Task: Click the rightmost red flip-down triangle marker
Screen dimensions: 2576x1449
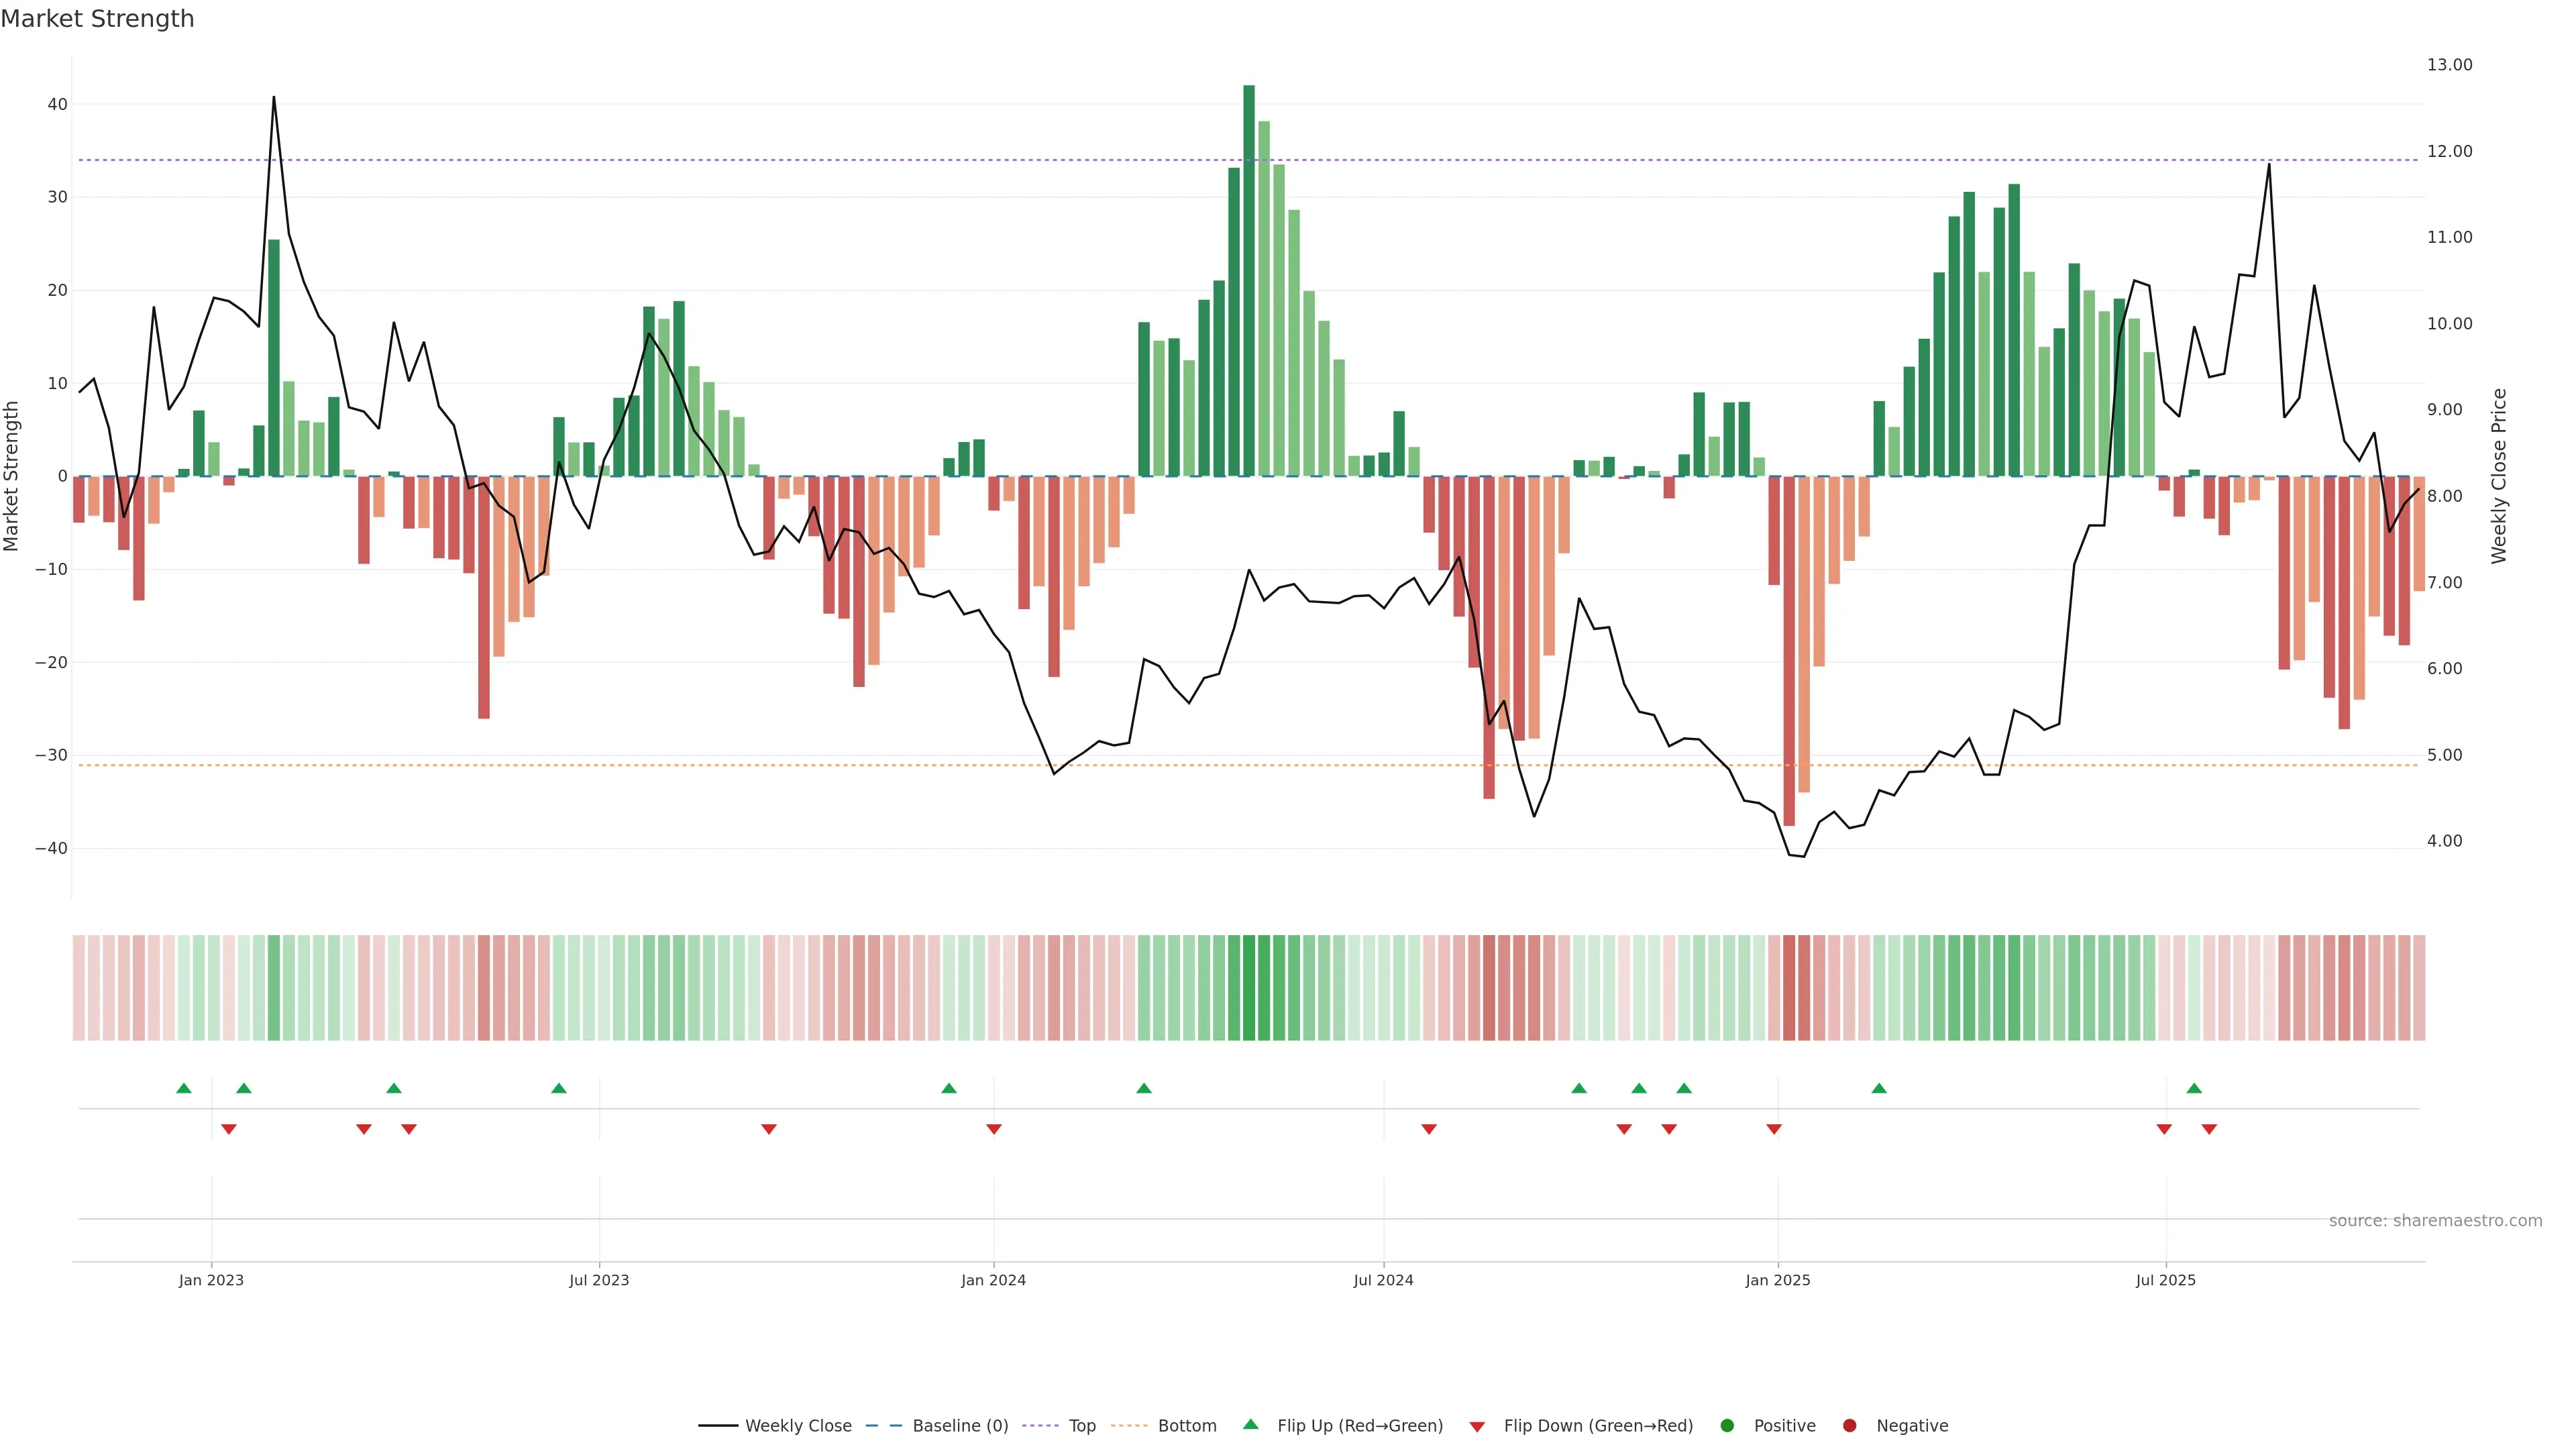Action: pos(2209,1129)
